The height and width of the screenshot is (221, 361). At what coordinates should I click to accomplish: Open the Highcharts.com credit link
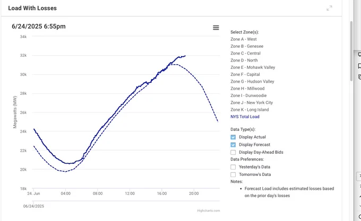click(208, 210)
